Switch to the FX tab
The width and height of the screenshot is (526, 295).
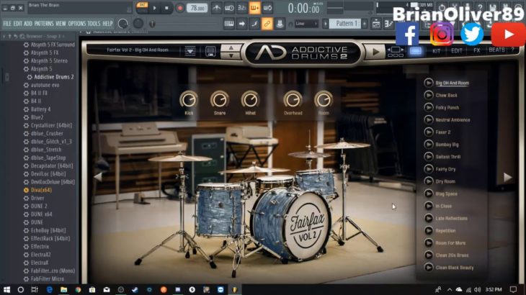click(x=477, y=50)
